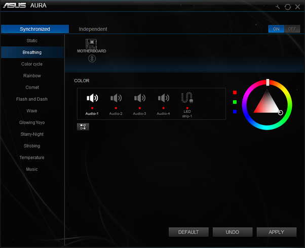
Task: Open settings with the wrench icon
Action: (278, 7)
